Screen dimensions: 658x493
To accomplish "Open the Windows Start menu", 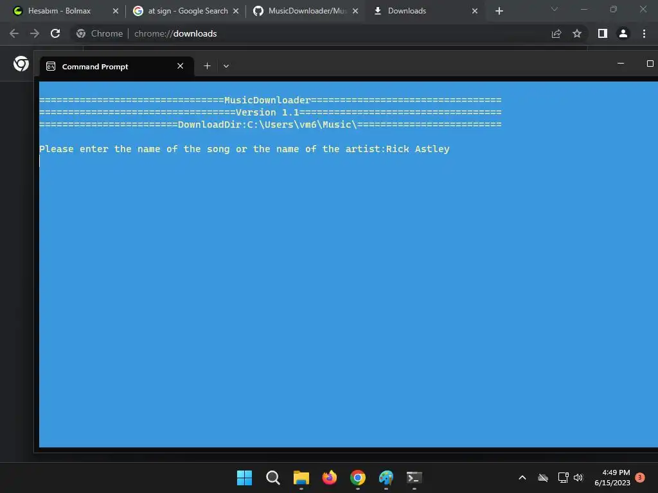I will 245,478.
